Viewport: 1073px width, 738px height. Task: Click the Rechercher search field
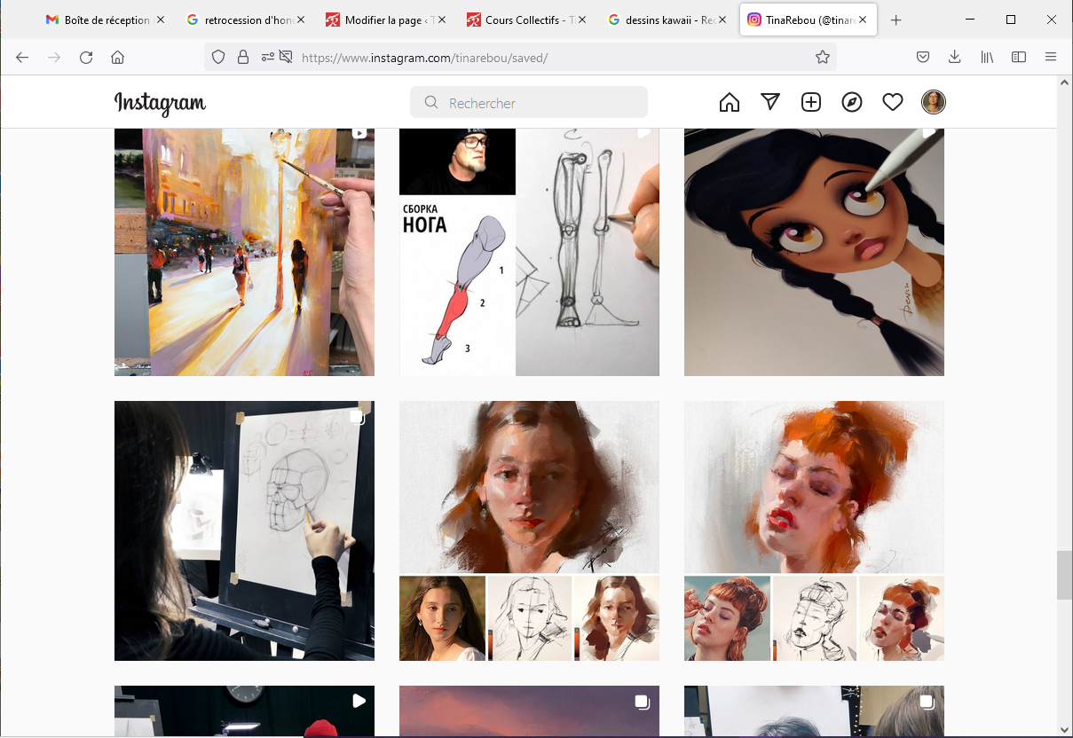pyautogui.click(x=529, y=103)
